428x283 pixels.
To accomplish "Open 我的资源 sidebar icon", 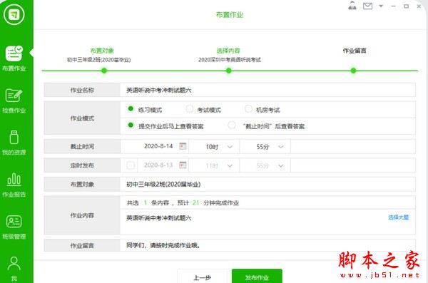I will [x=14, y=137].
